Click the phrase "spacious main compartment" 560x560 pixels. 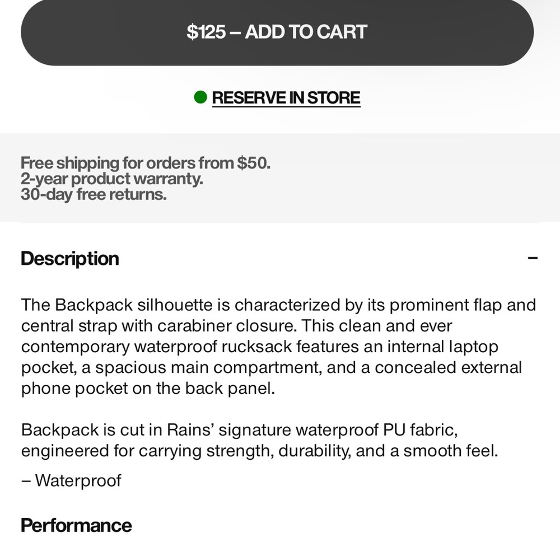[x=208, y=367]
